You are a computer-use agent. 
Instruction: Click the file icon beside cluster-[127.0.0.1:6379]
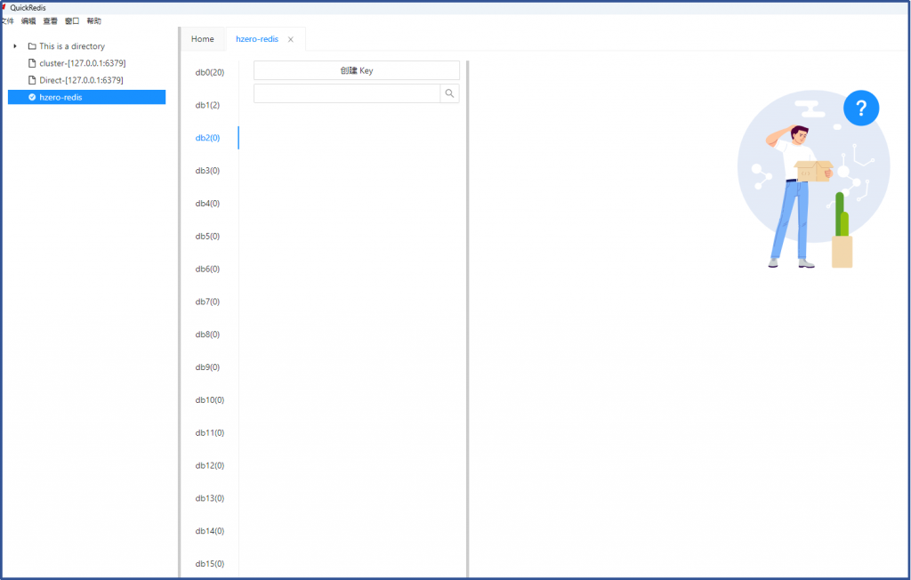32,63
